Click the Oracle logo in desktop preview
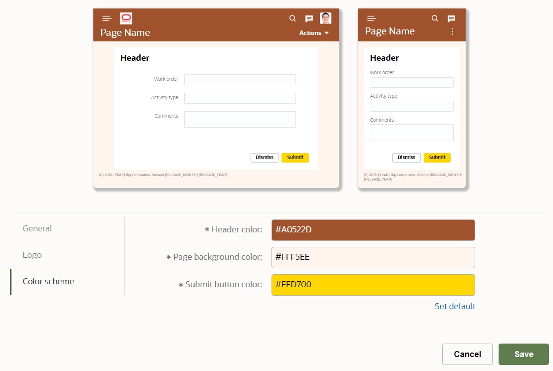553x371 pixels. click(x=126, y=18)
